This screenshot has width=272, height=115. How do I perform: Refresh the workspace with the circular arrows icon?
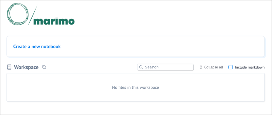44,67
